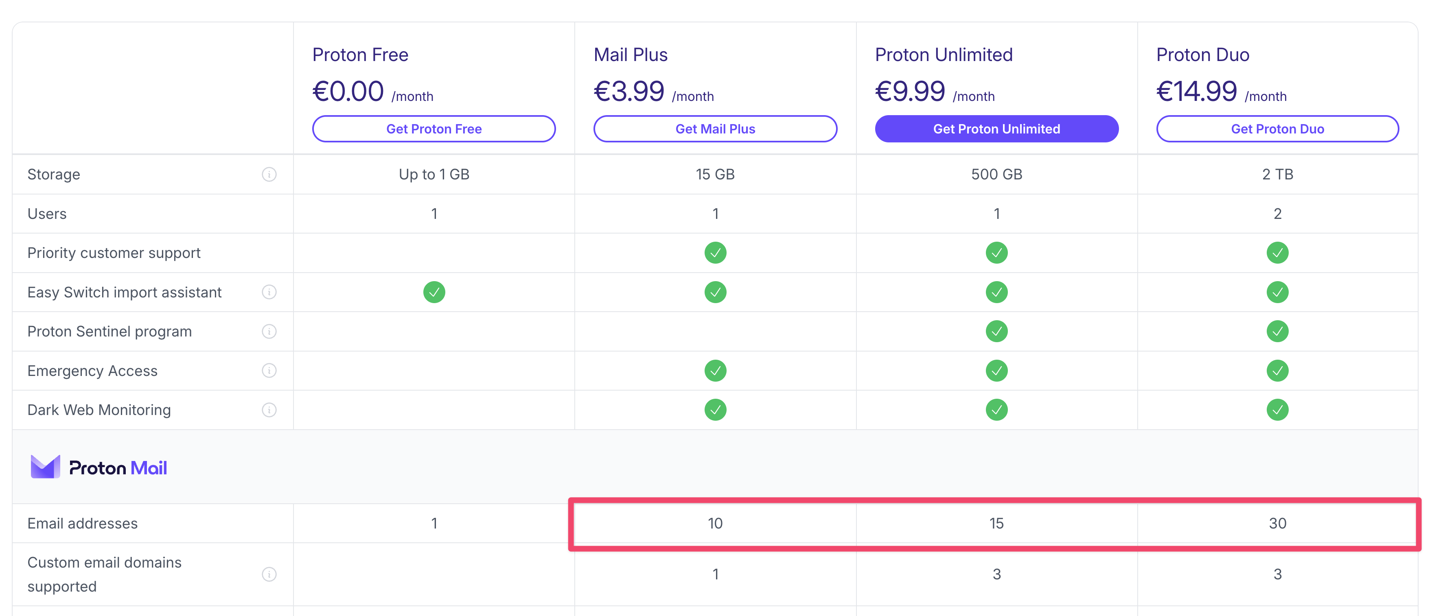This screenshot has width=1432, height=616.
Task: Click Easy Switch checkmark under Proton Free
Action: (x=434, y=292)
